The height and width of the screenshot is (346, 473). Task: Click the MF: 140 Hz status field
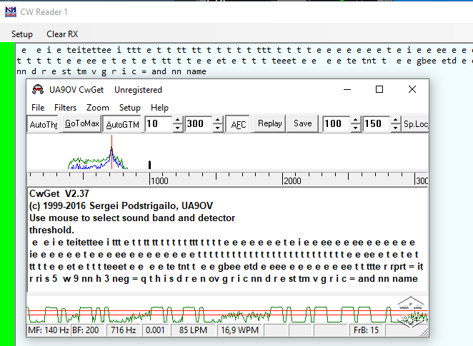tap(49, 330)
